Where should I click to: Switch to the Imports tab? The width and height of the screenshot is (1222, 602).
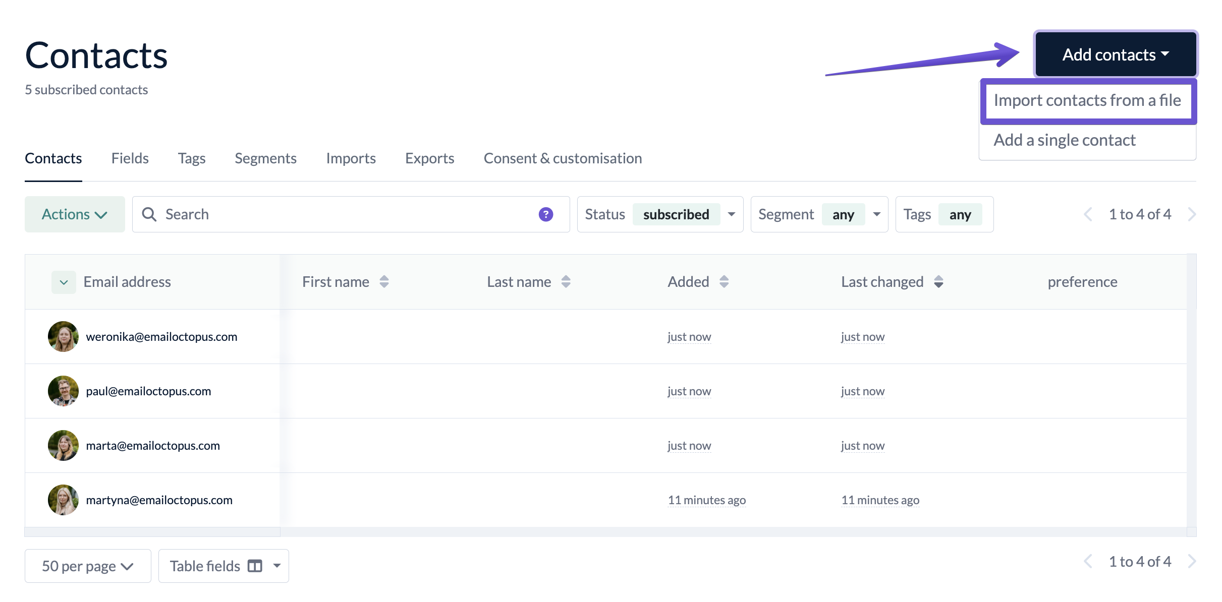(x=351, y=158)
